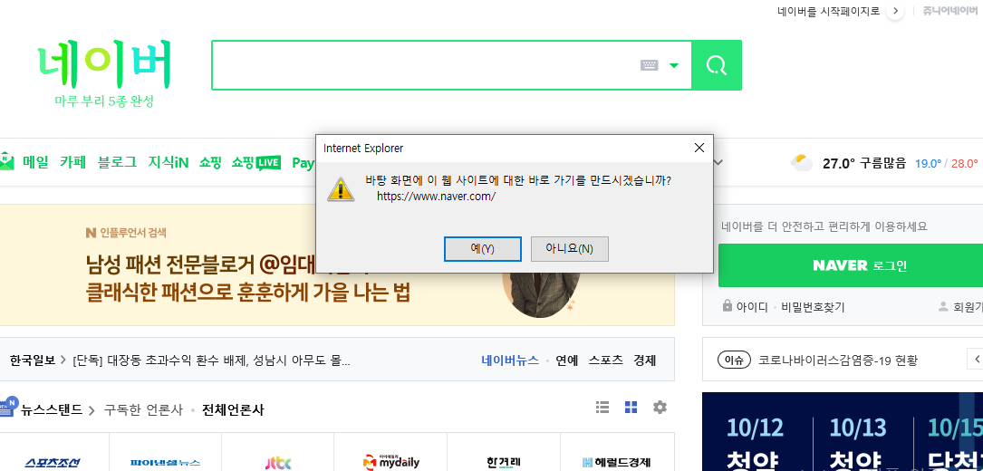Click previous arrow in issue box
This screenshot has height=471, width=983.
click(976, 360)
